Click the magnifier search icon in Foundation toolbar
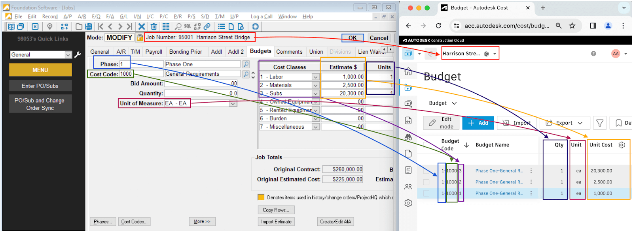Screen dimensions: 633x232 [x=178, y=26]
